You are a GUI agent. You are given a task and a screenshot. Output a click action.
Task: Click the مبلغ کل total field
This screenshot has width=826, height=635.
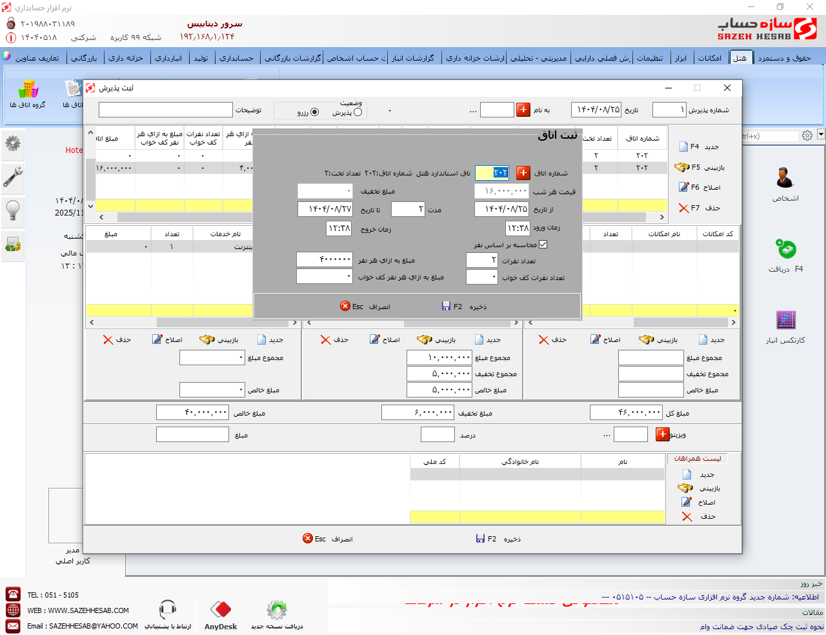627,412
